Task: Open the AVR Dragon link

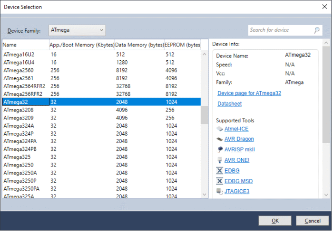Action: click(239, 139)
